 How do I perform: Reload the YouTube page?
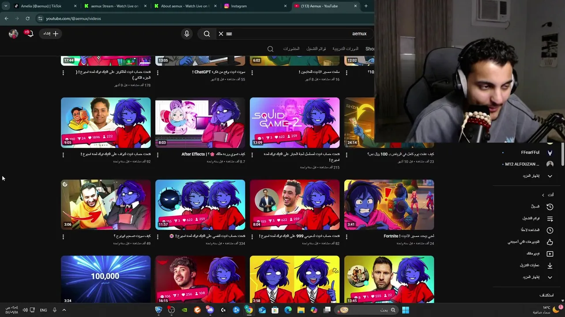tap(27, 18)
